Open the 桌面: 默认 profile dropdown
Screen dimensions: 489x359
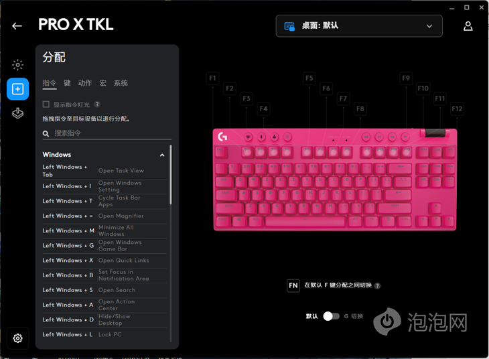pyautogui.click(x=359, y=26)
